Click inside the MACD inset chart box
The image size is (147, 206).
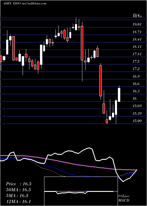pos(81,191)
